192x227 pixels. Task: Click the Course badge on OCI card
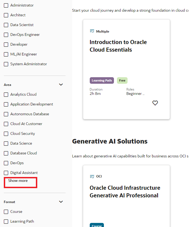coord(97,225)
